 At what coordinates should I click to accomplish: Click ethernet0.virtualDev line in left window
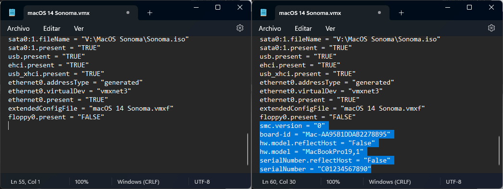70,91
